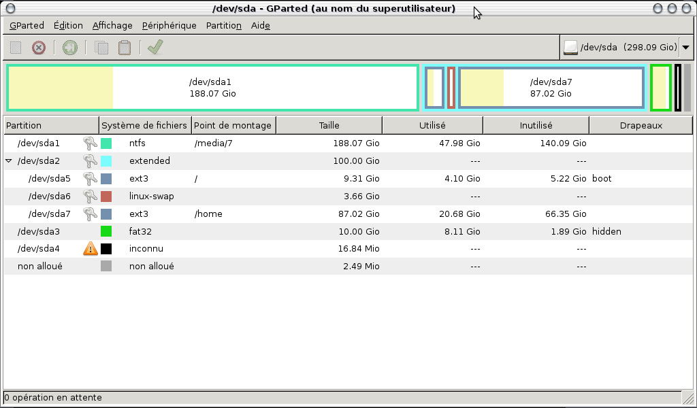Click the green fat32 color swatch

pyautogui.click(x=106, y=232)
